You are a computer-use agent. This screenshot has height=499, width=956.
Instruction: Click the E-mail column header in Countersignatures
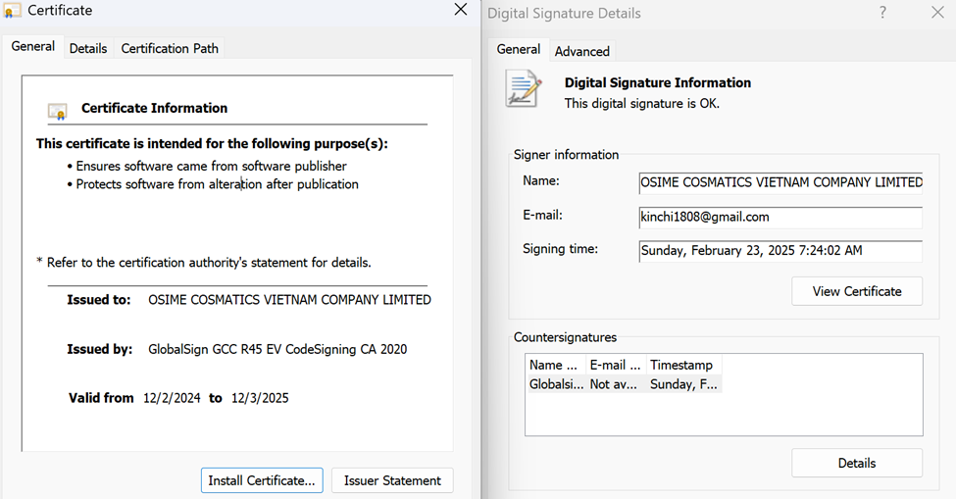[616, 365]
